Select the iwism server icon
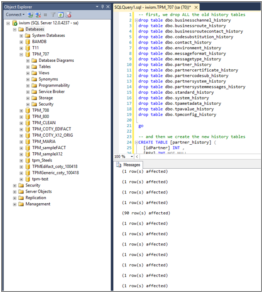 (15, 23)
